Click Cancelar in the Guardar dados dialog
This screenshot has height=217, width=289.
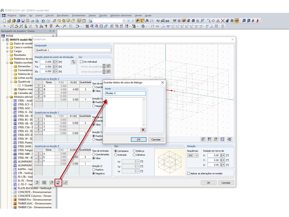[x=156, y=139]
